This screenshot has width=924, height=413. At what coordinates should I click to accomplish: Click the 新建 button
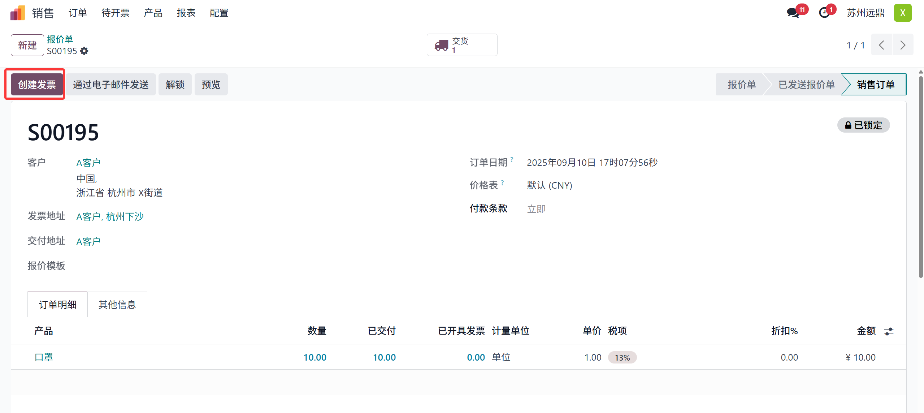pos(27,45)
